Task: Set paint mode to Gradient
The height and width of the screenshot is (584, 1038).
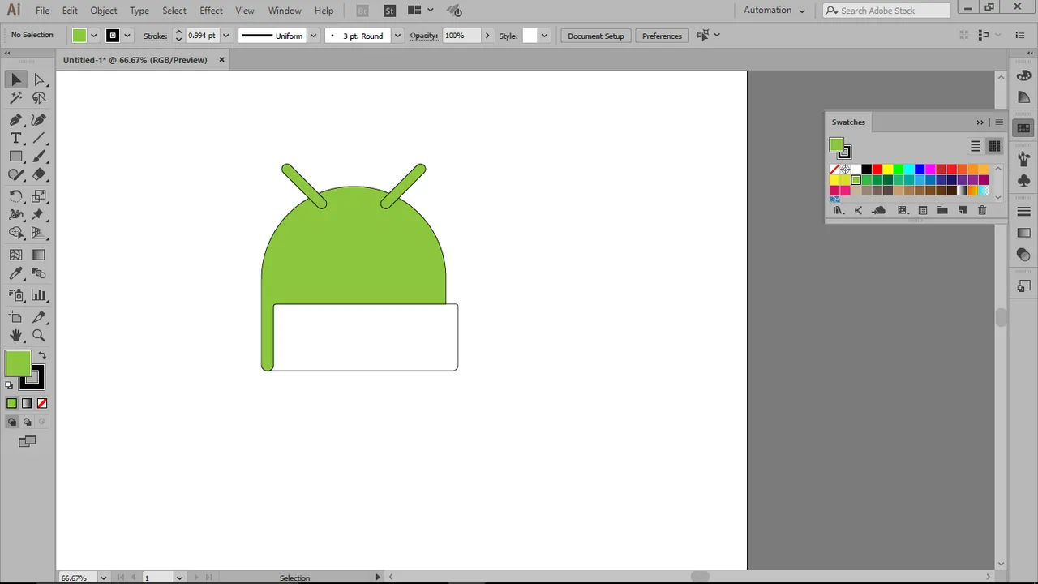Action: click(x=27, y=403)
